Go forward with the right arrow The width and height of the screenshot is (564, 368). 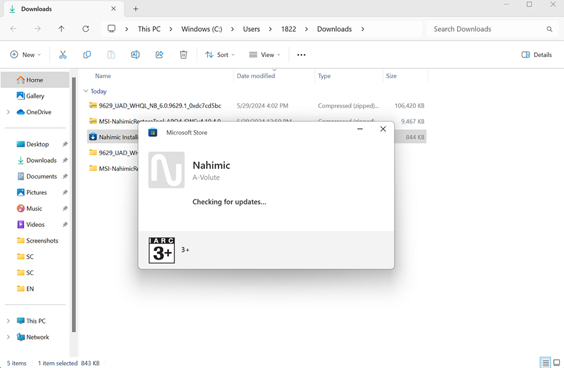pos(38,29)
